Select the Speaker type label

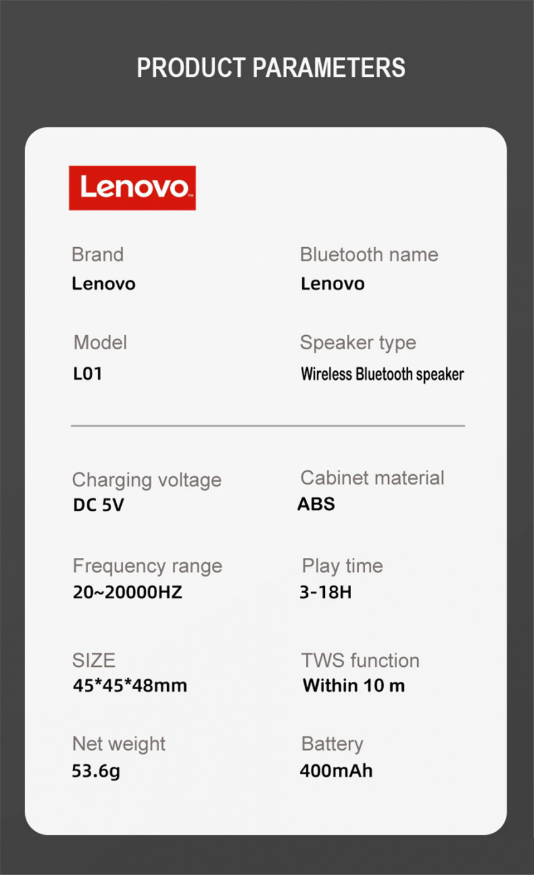pyautogui.click(x=357, y=343)
